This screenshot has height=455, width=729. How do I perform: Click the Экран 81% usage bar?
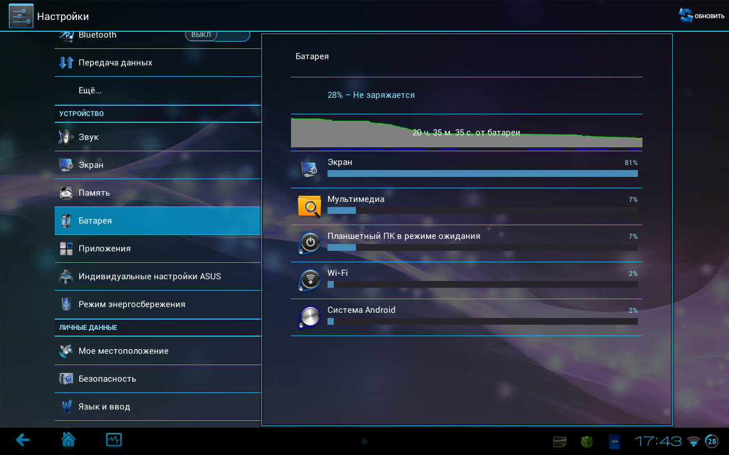(482, 173)
